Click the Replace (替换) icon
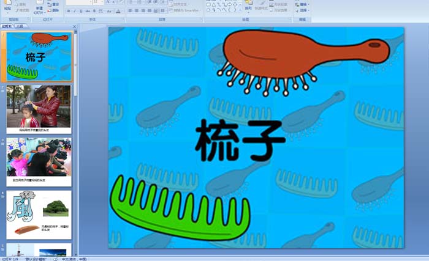The height and width of the screenshot is (261, 429). coord(297,5)
